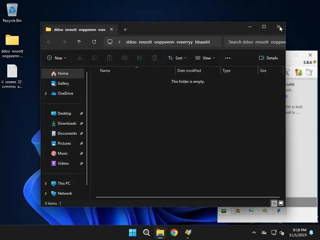Expand the Network tree node
The image size is (320, 240).
point(46,193)
